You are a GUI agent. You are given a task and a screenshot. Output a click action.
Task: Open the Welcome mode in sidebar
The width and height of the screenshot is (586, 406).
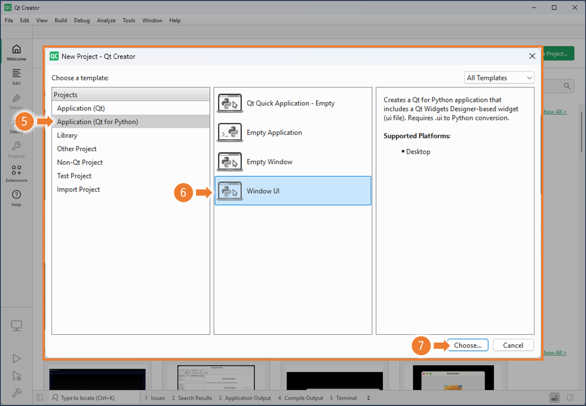pos(16,53)
